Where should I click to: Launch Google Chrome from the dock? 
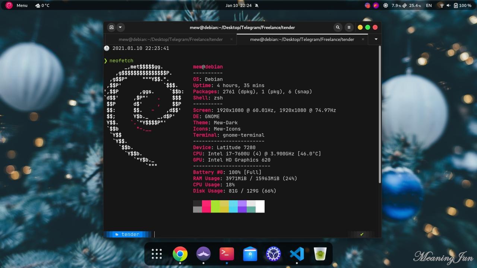[180, 254]
